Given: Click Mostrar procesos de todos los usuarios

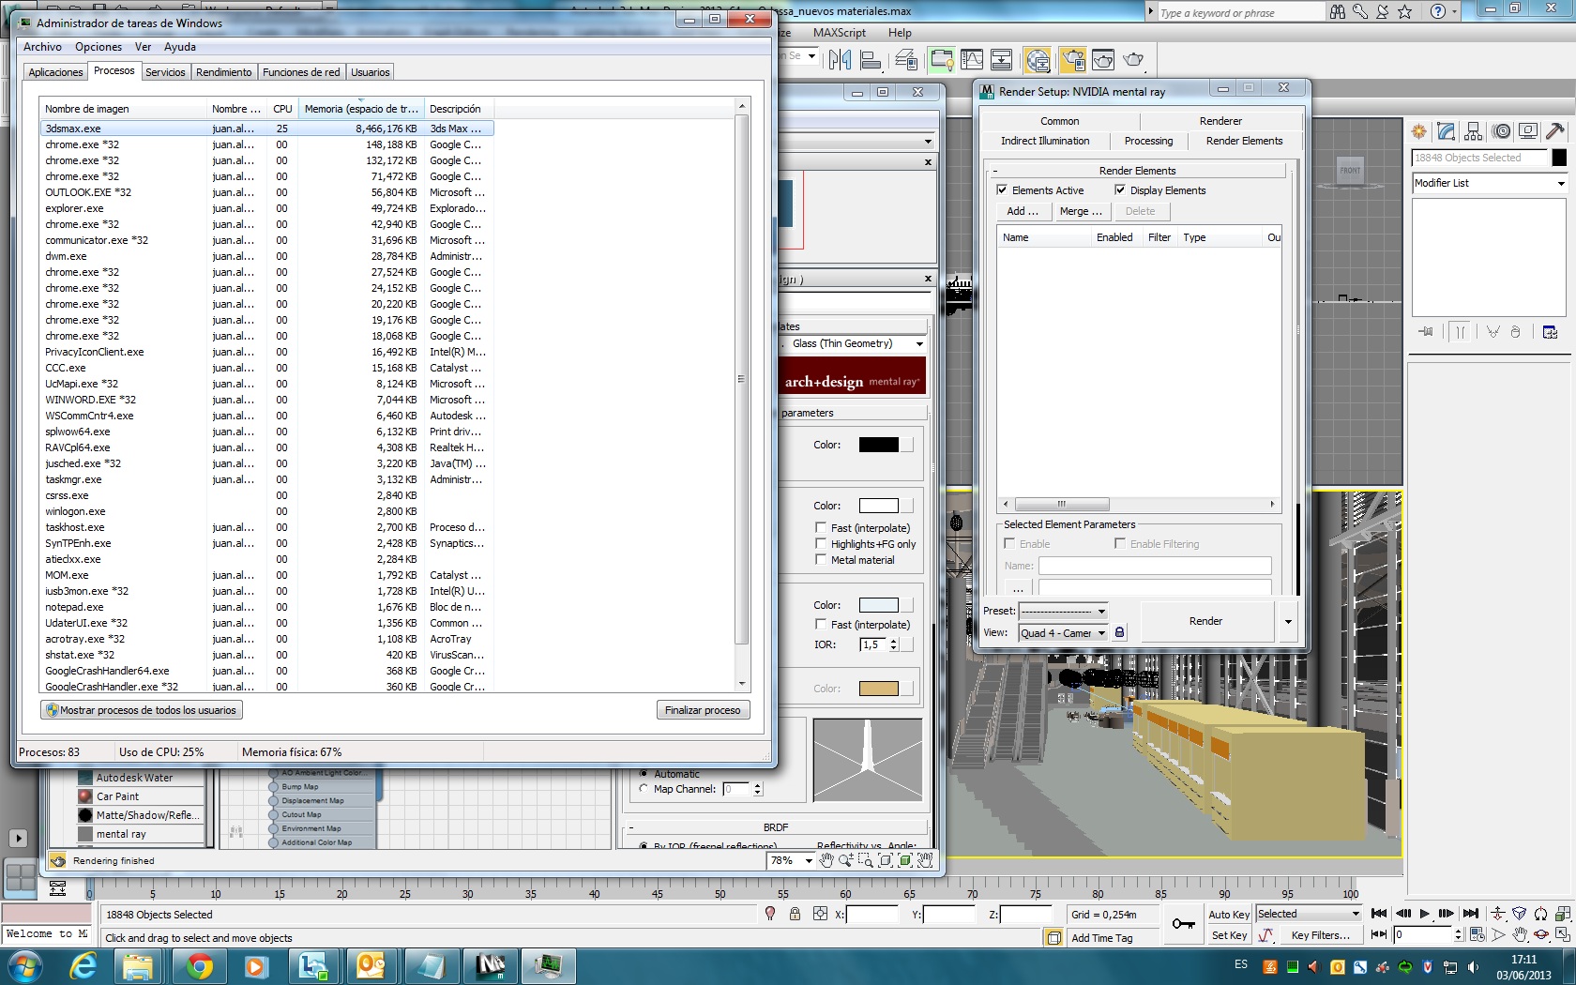Looking at the screenshot, I should (x=142, y=710).
